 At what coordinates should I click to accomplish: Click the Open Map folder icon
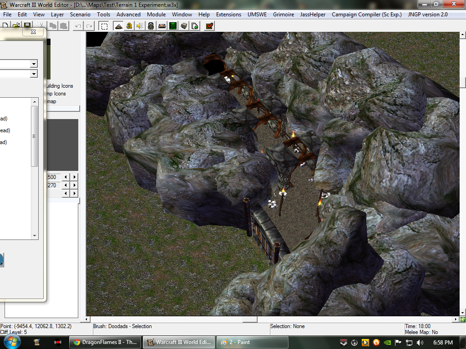(x=16, y=26)
